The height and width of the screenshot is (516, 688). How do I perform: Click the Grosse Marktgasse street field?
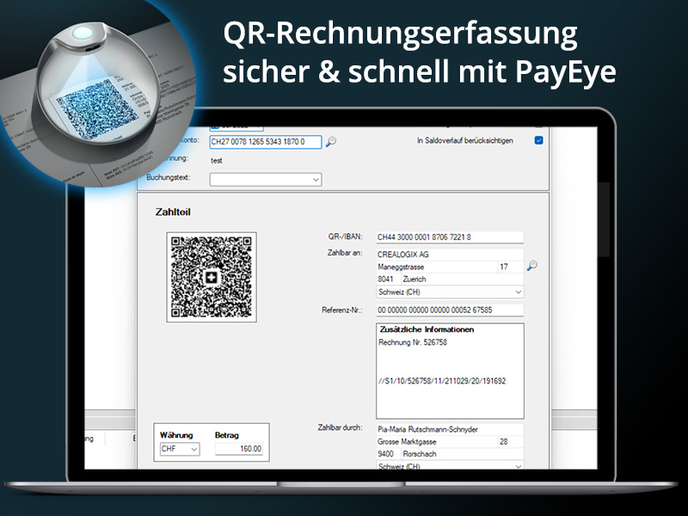pyautogui.click(x=437, y=441)
